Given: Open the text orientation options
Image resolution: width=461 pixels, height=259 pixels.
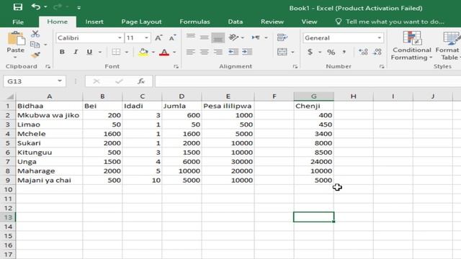Looking at the screenshot, I should click(236, 37).
